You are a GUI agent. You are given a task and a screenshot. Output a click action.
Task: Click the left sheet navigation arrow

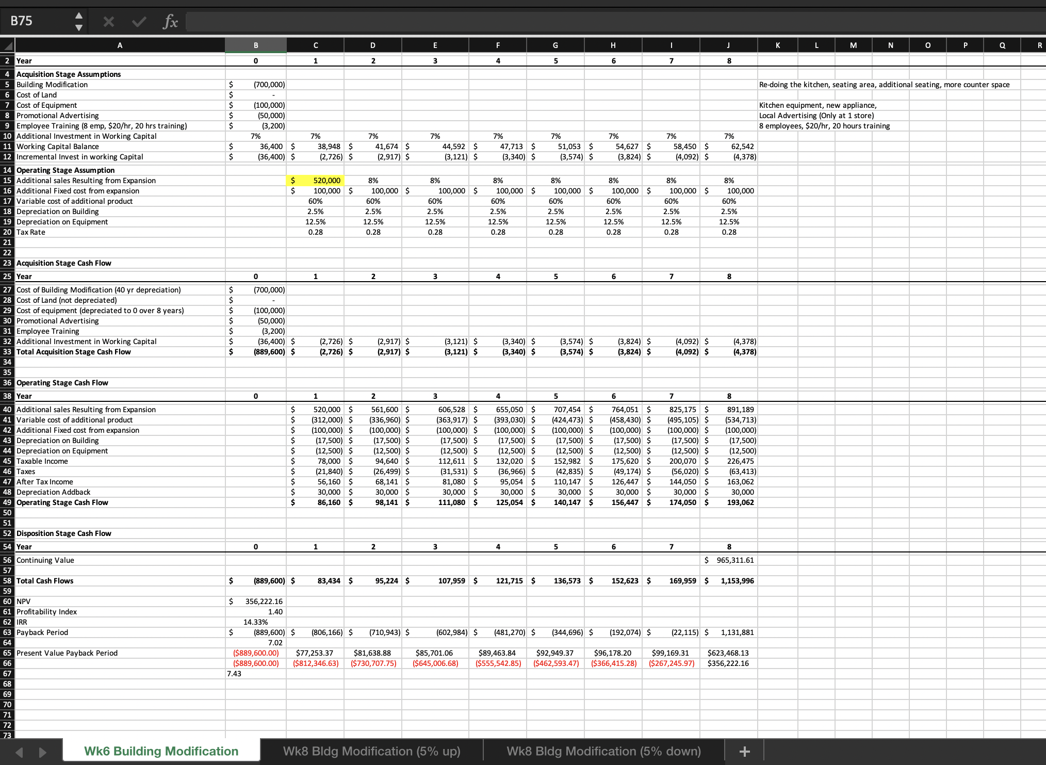click(x=20, y=751)
